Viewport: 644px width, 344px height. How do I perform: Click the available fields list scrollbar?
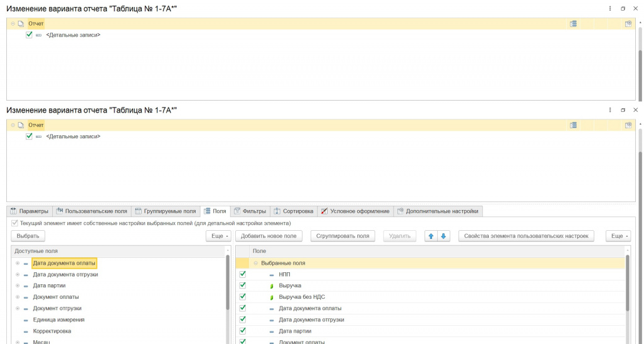(x=227, y=283)
